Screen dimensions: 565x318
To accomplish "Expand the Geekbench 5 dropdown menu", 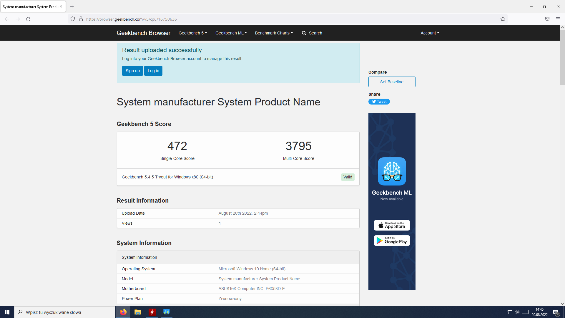I will point(193,33).
